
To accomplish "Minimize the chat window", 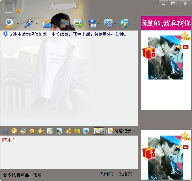I will coord(164,4).
